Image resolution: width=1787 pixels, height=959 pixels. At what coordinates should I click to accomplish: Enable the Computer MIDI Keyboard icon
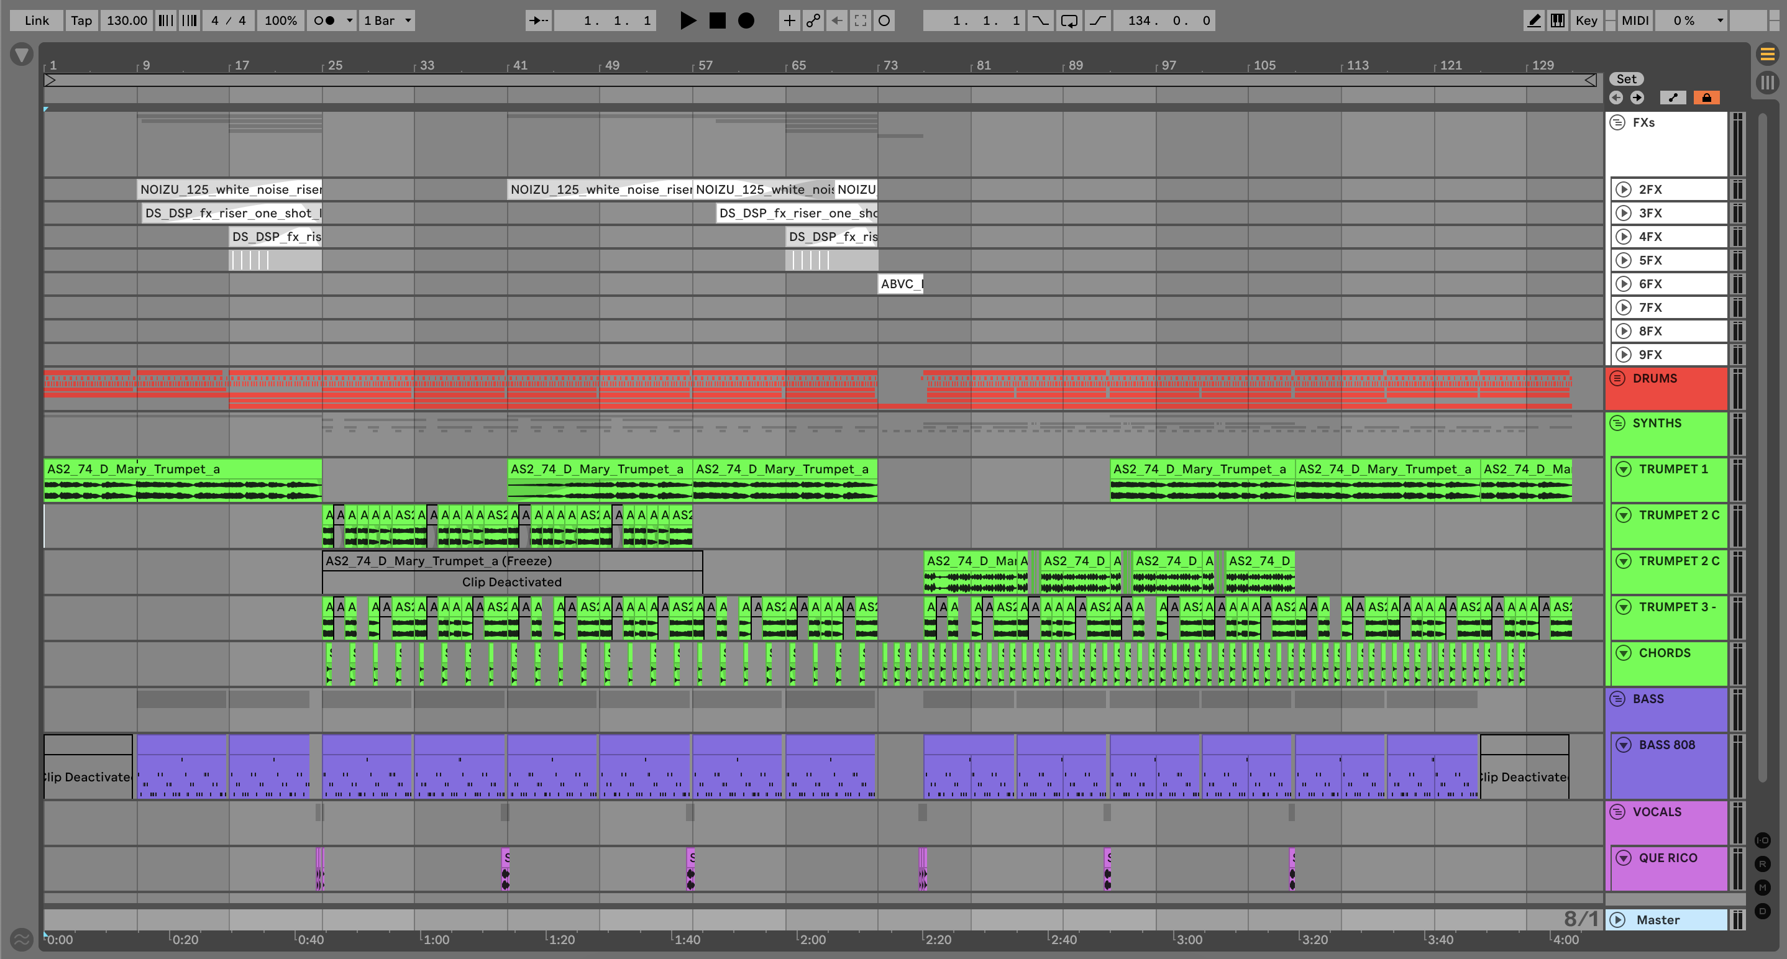1557,20
